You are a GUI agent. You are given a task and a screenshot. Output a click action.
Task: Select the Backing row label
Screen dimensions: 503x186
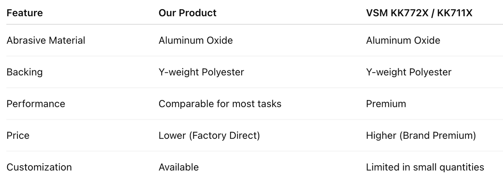coord(24,72)
